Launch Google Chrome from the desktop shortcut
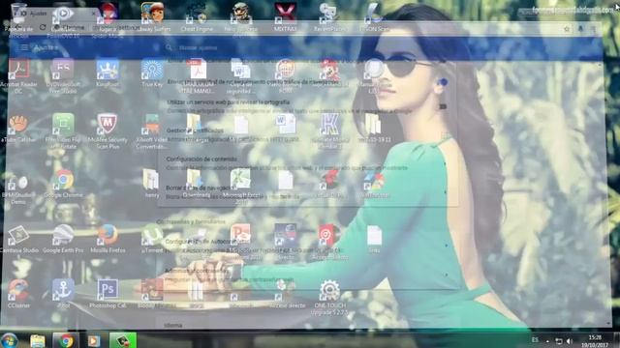Viewport: 620px width, 348px height. [x=63, y=184]
